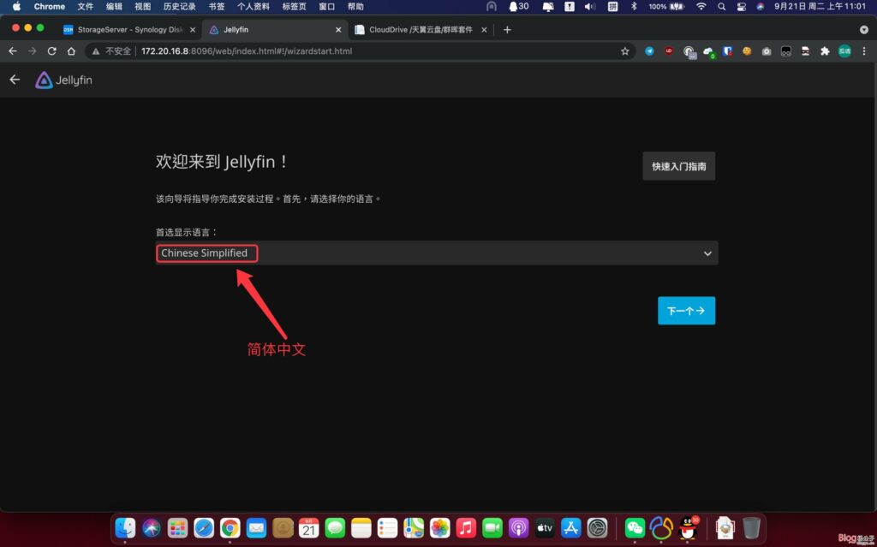Open the App Store from the Dock

[x=571, y=527]
